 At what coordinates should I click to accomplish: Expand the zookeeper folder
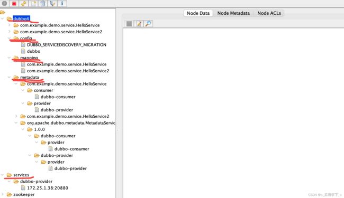click(x=3, y=194)
